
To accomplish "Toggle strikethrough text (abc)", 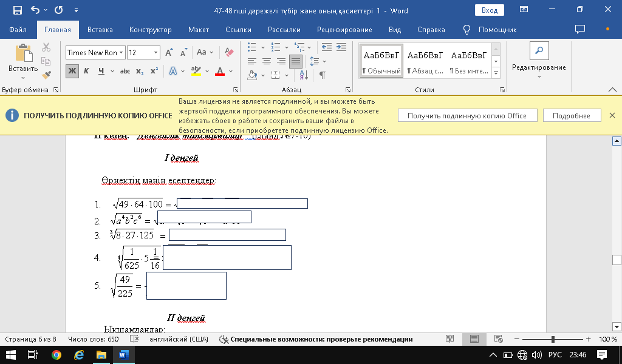I will point(125,72).
